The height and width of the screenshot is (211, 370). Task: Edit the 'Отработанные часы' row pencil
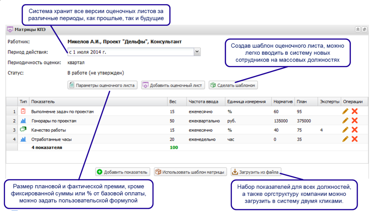pyautogui.click(x=345, y=139)
